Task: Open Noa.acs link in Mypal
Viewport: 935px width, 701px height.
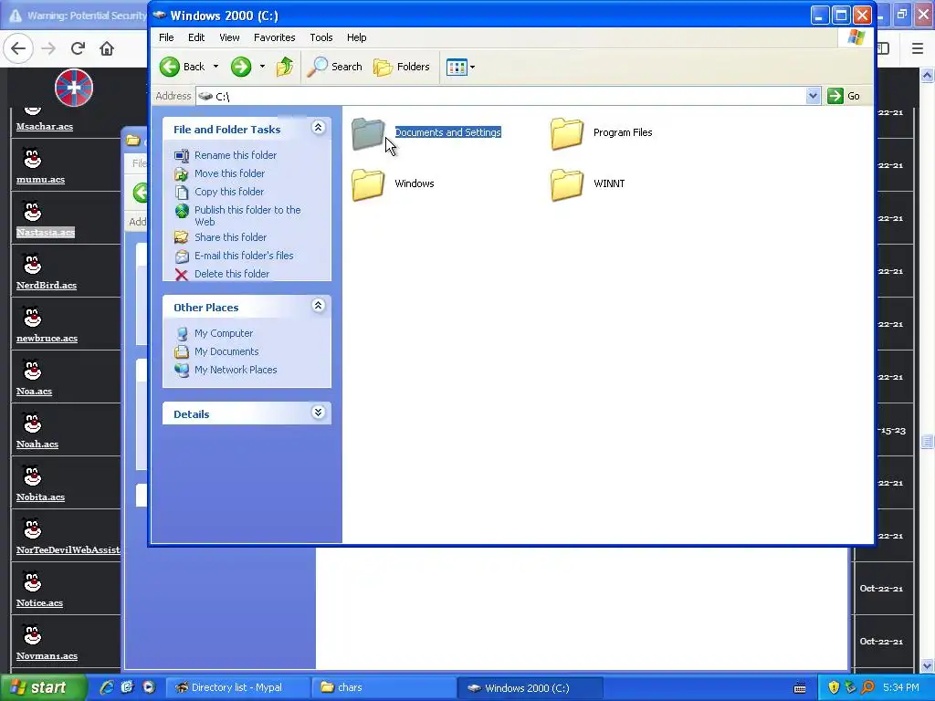Action: [x=34, y=392]
